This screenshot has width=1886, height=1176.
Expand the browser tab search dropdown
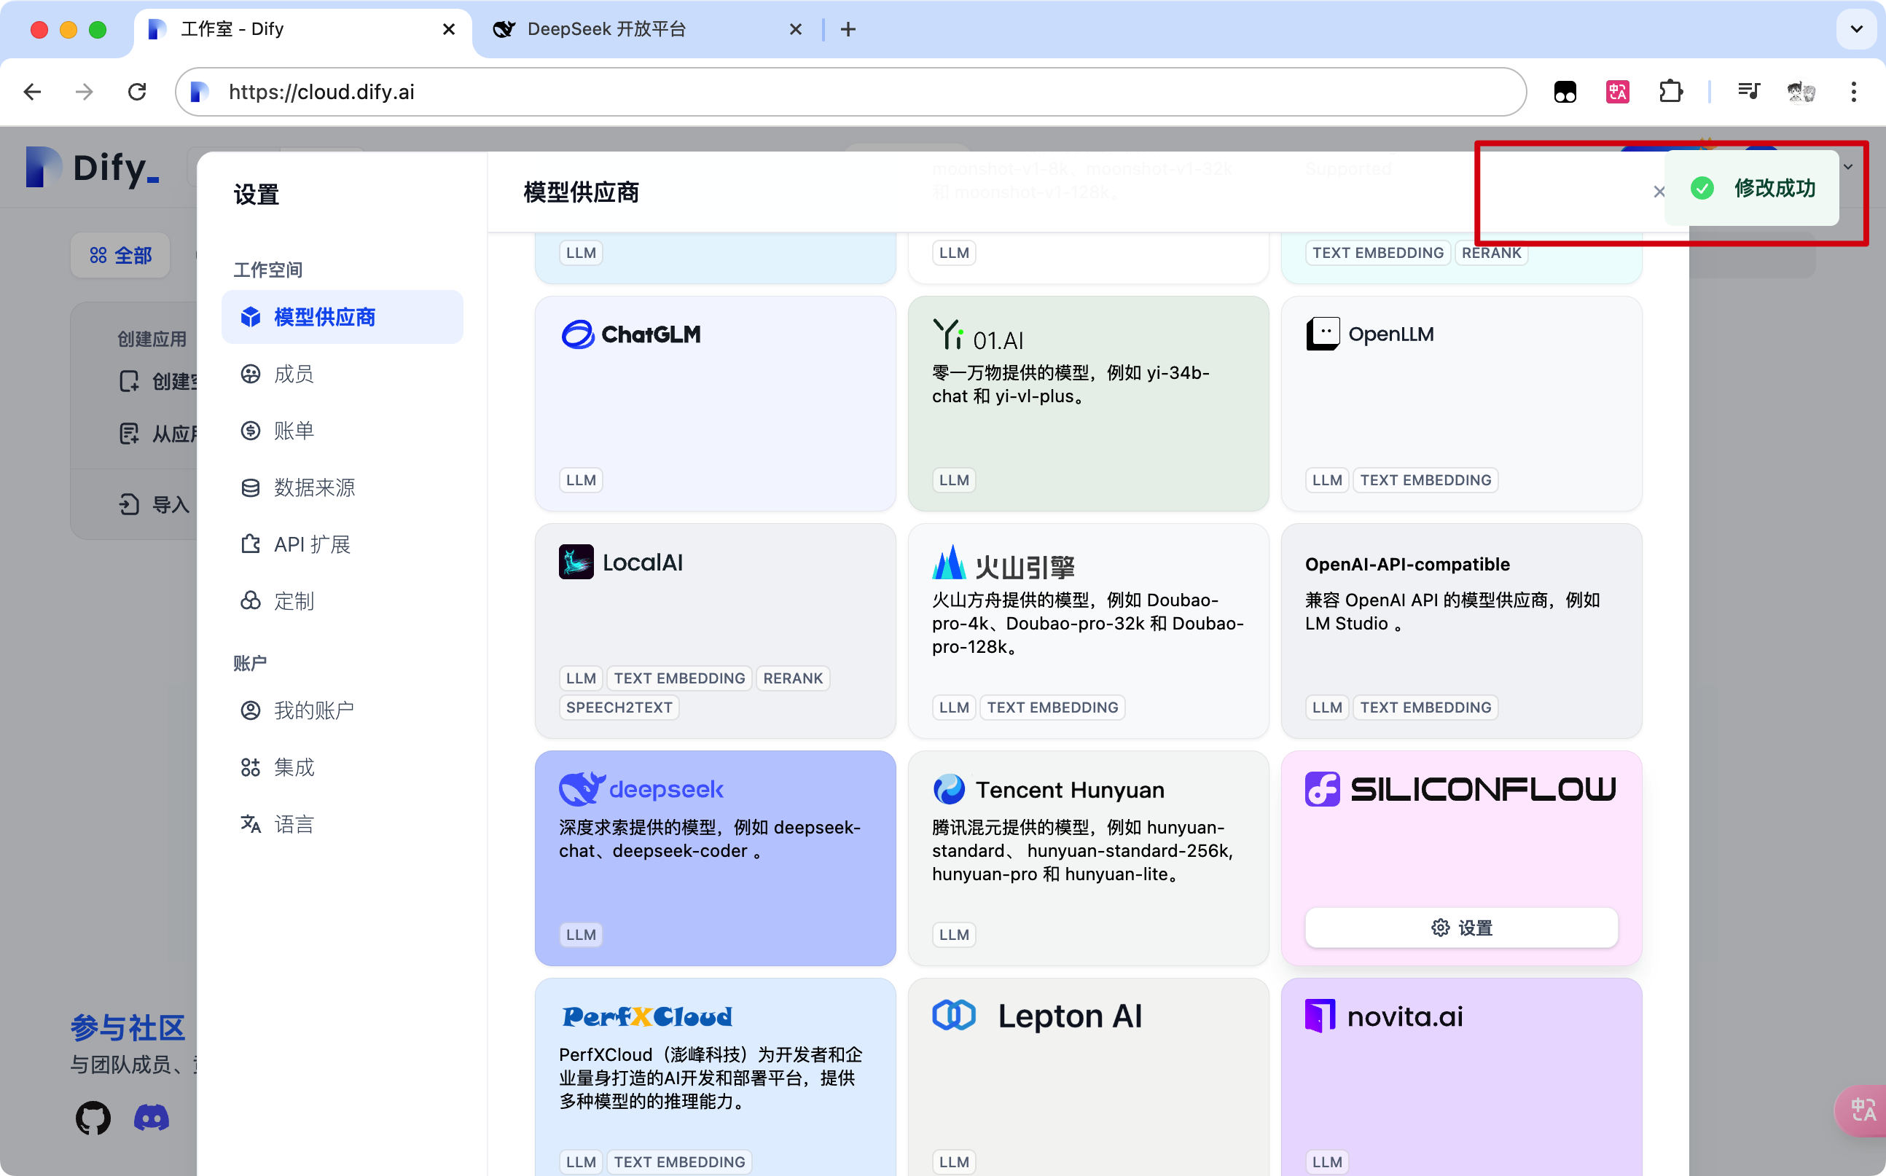[1856, 30]
